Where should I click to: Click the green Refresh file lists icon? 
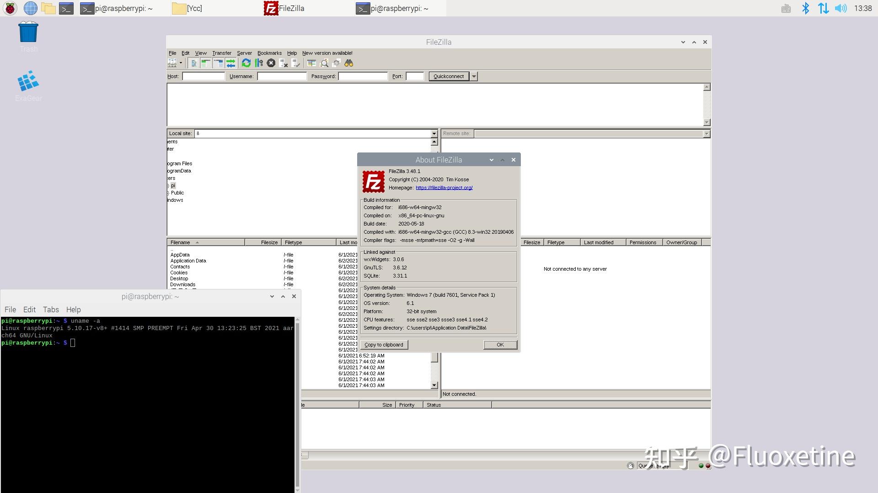(x=246, y=63)
